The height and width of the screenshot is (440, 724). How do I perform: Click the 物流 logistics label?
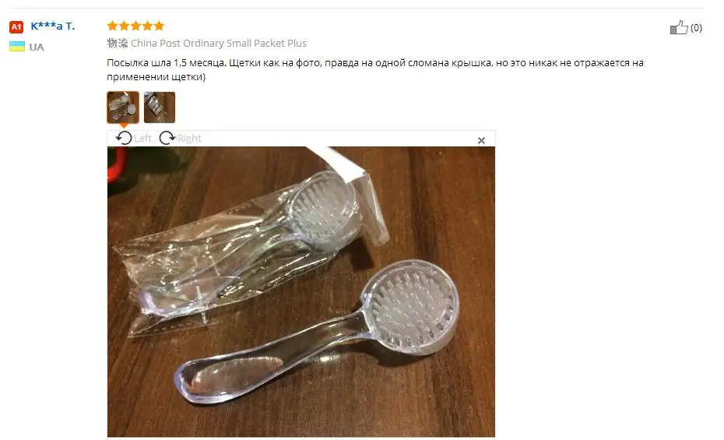coord(118,43)
